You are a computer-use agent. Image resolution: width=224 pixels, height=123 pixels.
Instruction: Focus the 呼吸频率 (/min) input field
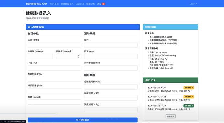54,90
